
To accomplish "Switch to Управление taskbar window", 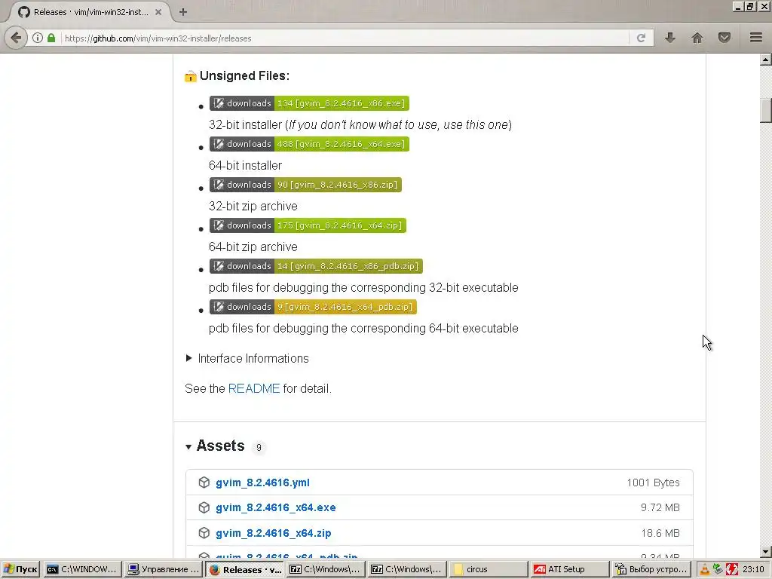I will click(163, 569).
